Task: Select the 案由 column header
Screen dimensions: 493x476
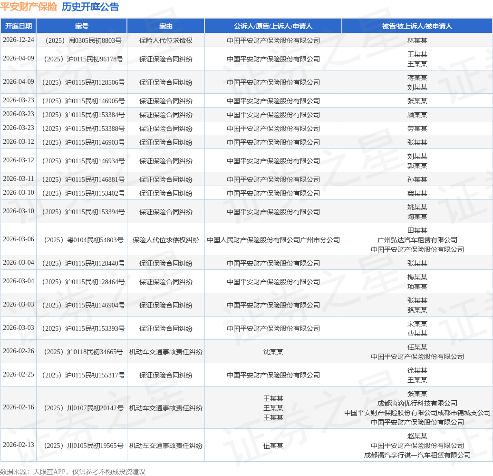Action: tap(166, 26)
